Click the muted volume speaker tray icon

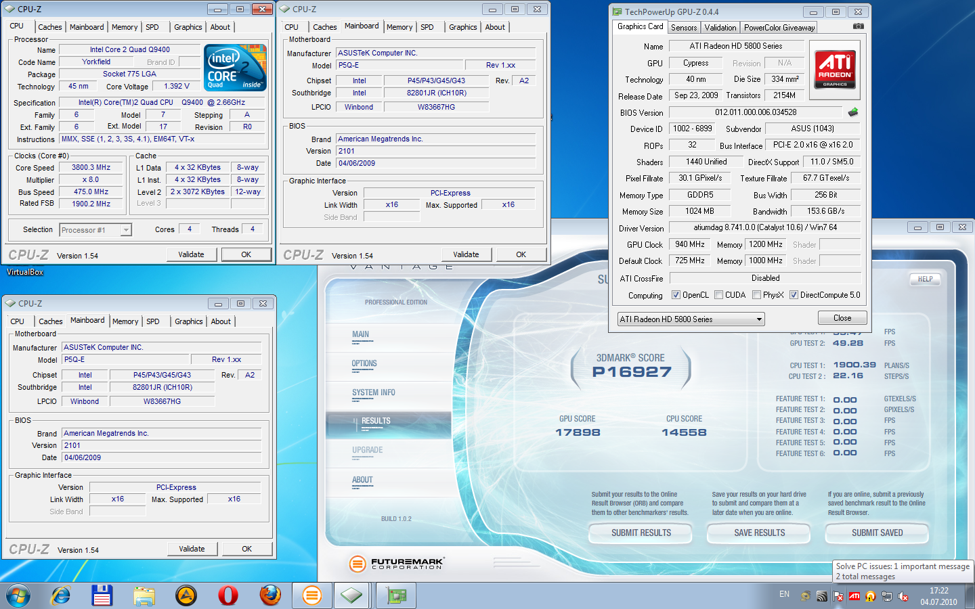(x=903, y=596)
